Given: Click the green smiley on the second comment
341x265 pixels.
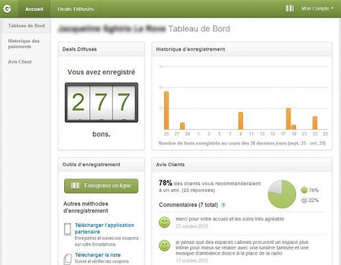Looking at the screenshot, I should pos(164,245).
